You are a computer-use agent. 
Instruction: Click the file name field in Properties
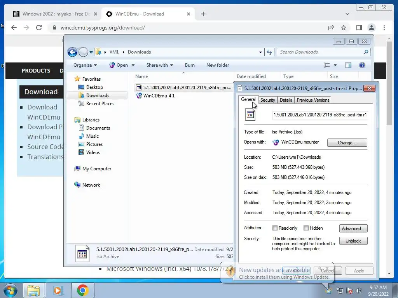(x=320, y=115)
